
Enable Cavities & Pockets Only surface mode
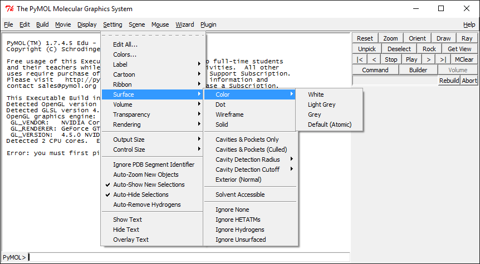(251, 140)
